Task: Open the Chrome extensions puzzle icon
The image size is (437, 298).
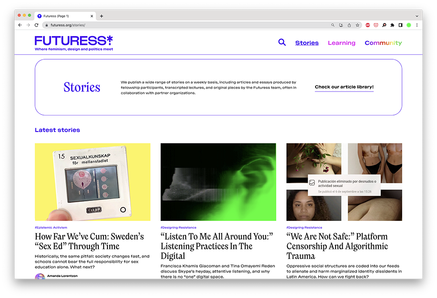Action: click(x=392, y=25)
